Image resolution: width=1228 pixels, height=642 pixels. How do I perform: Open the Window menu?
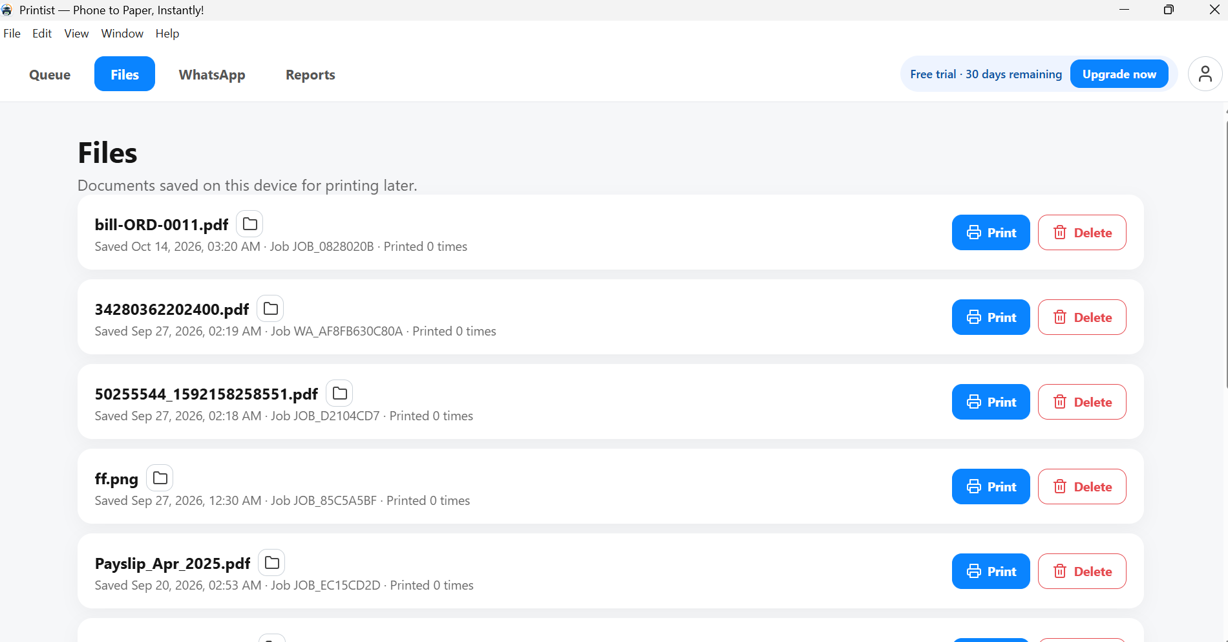pyautogui.click(x=122, y=34)
